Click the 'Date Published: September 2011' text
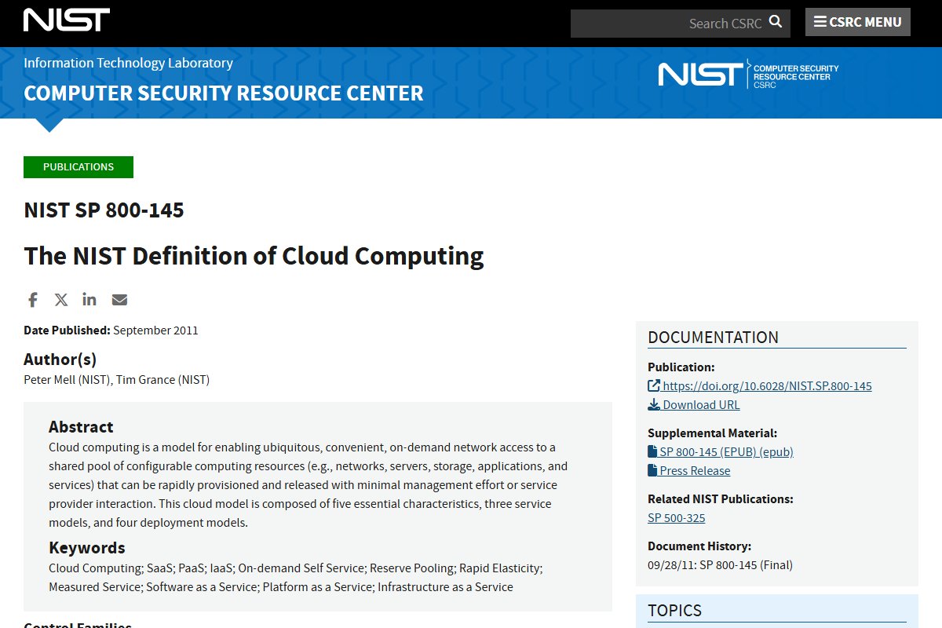942x628 pixels. [x=111, y=330]
